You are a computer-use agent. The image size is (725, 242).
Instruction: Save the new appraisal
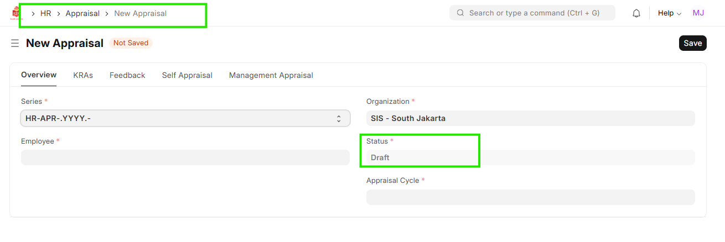coord(692,43)
